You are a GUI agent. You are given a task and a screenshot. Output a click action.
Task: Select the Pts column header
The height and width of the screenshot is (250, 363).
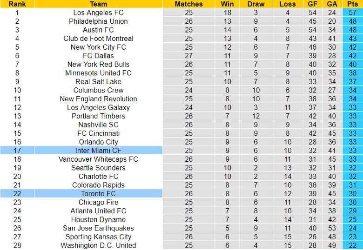pyautogui.click(x=353, y=4)
